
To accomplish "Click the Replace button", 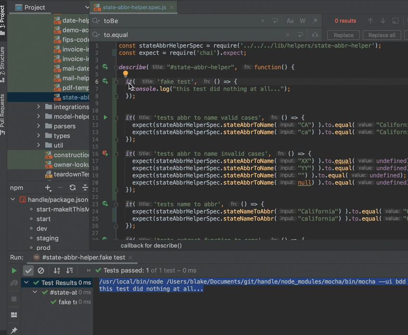I will pos(343,35).
